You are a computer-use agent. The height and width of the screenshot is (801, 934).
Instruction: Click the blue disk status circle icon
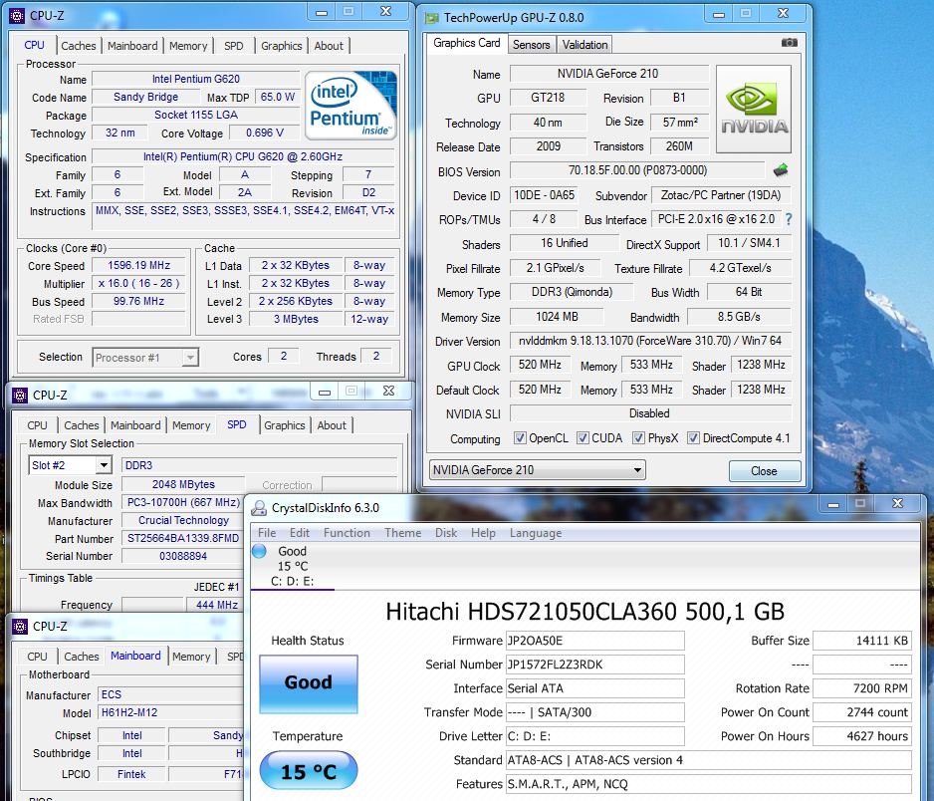[x=260, y=551]
